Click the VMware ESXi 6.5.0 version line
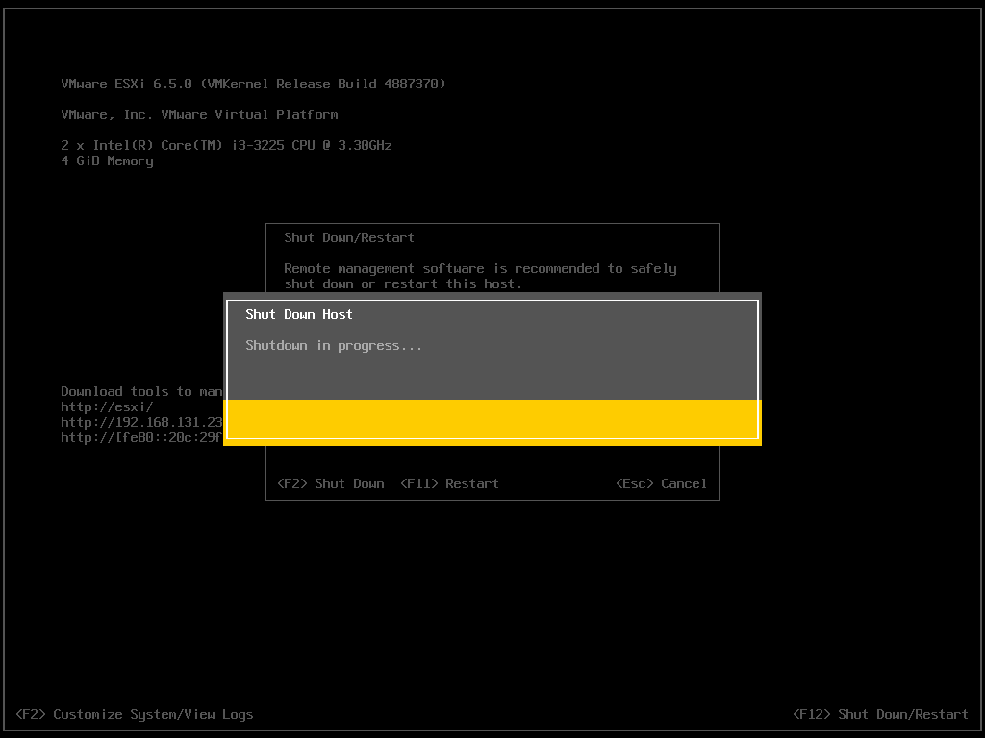 (x=253, y=85)
